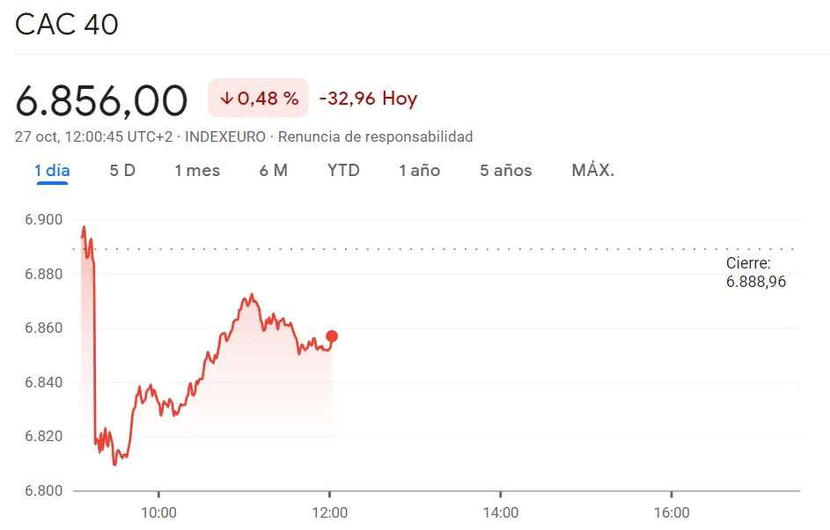Select the MÁX. time range
The image size is (830, 530).
[x=591, y=170]
